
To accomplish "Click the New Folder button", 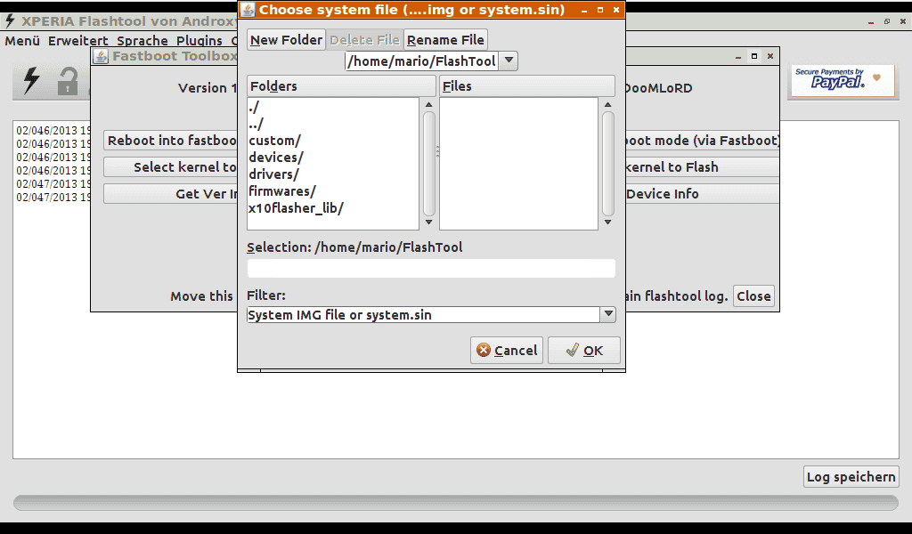I will pyautogui.click(x=286, y=40).
